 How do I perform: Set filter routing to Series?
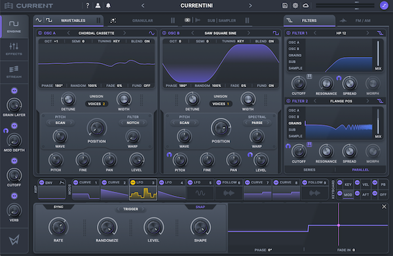[309, 170]
